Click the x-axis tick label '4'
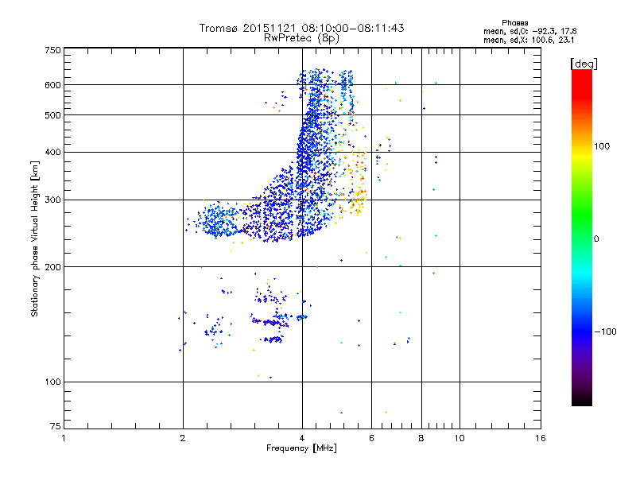 (302, 438)
